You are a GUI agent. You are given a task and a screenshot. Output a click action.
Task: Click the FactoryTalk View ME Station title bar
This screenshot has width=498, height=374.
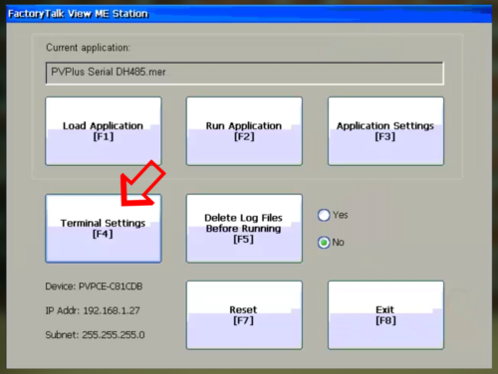coord(249,14)
